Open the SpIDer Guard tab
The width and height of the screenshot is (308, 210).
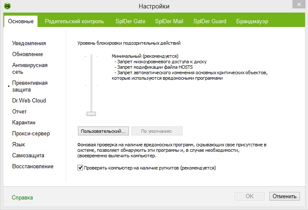point(209,21)
